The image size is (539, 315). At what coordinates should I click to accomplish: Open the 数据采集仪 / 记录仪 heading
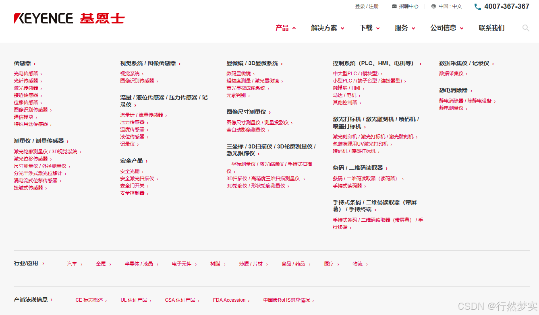tap(466, 63)
